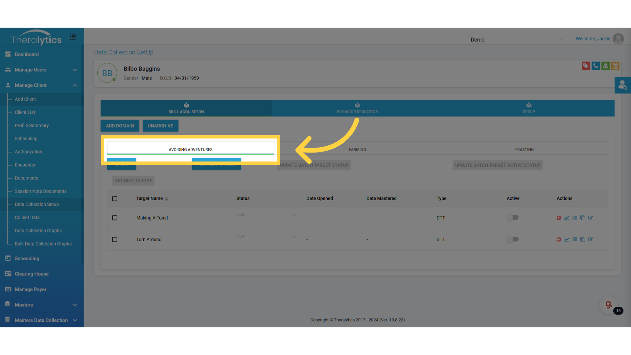Click the Add Domain button
This screenshot has width=631, height=355.
[120, 126]
